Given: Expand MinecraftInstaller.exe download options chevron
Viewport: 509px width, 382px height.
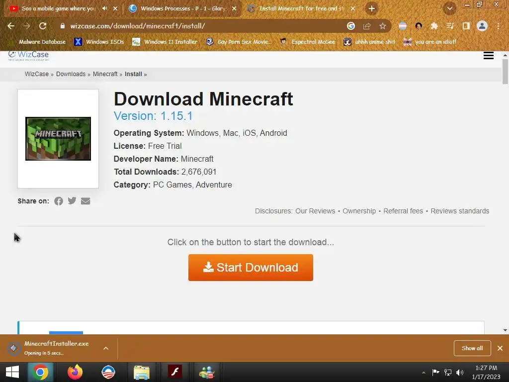Looking at the screenshot, I should 106,348.
